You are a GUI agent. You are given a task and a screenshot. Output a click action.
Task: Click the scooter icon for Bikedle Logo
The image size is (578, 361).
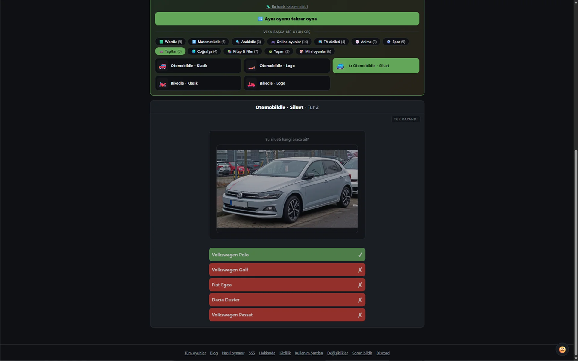point(251,83)
